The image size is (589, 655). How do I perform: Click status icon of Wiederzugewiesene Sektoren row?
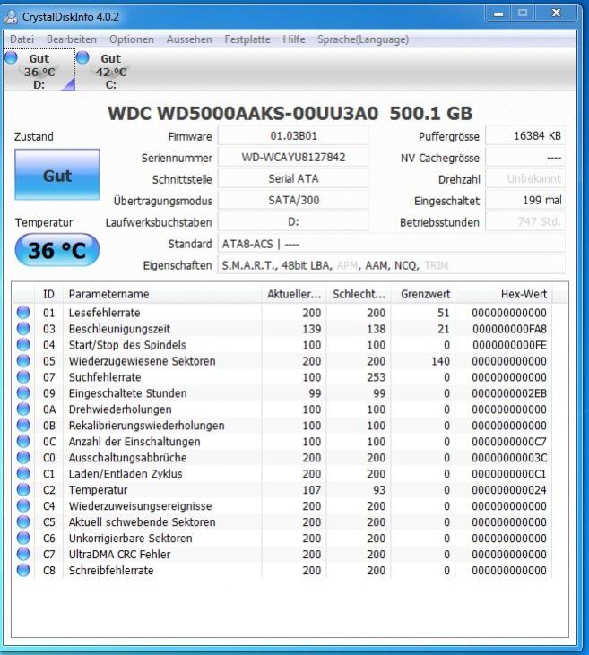pos(23,360)
